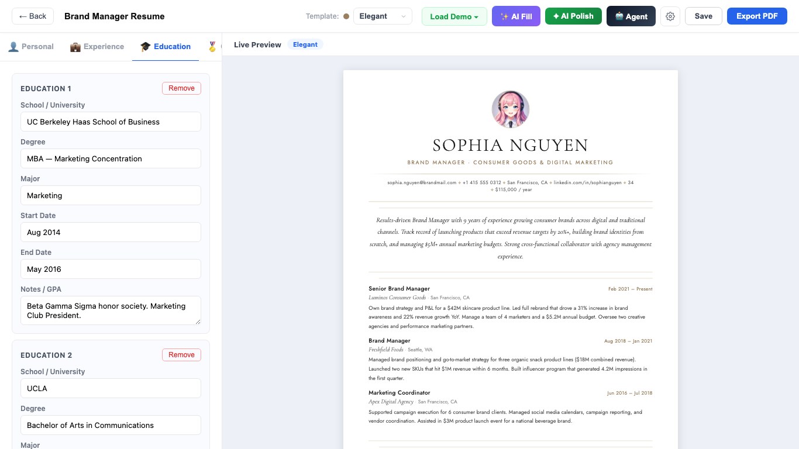Save the resume
The height and width of the screenshot is (449, 799).
(x=704, y=16)
